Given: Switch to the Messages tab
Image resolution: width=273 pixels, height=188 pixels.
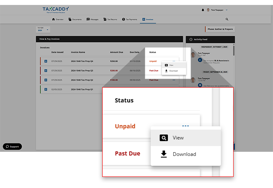Looking at the screenshot, I should (x=92, y=19).
